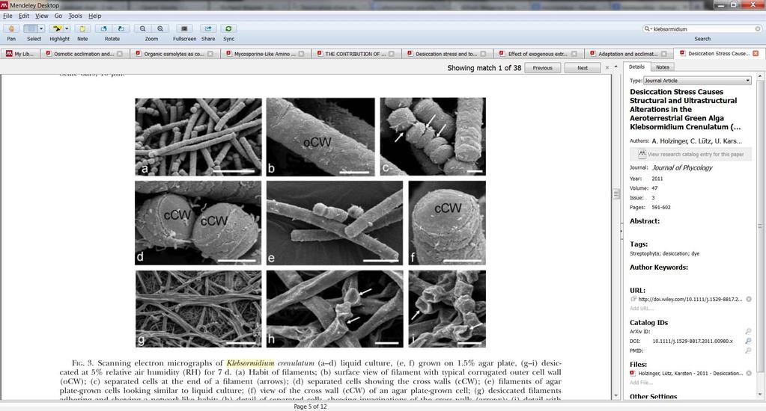View research catalog entry for this paper
Screen dimensions: 766x411
(x=690, y=154)
